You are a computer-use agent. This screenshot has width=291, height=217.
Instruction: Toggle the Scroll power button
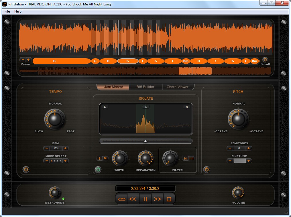[x=265, y=60]
